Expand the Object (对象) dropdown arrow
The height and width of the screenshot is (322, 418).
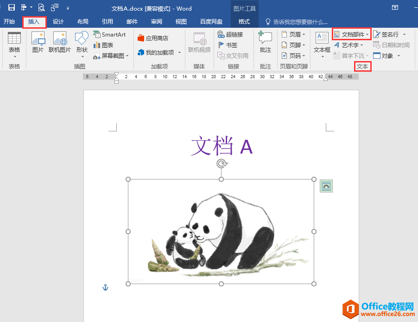click(399, 56)
